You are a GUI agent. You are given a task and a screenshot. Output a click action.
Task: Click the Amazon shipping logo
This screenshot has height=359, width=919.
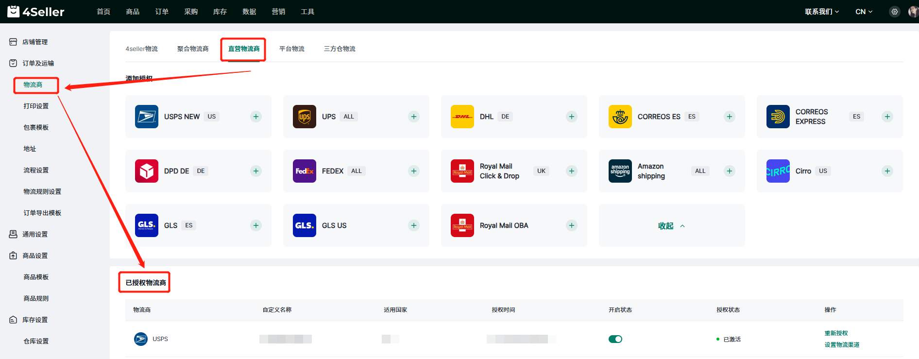pos(620,171)
